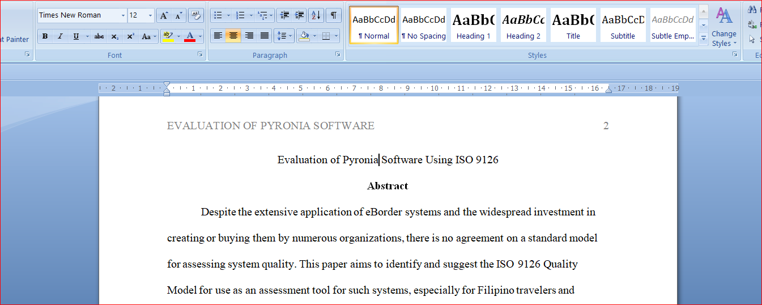Open the font size dropdown
This screenshot has height=305, width=762.
pyautogui.click(x=150, y=15)
